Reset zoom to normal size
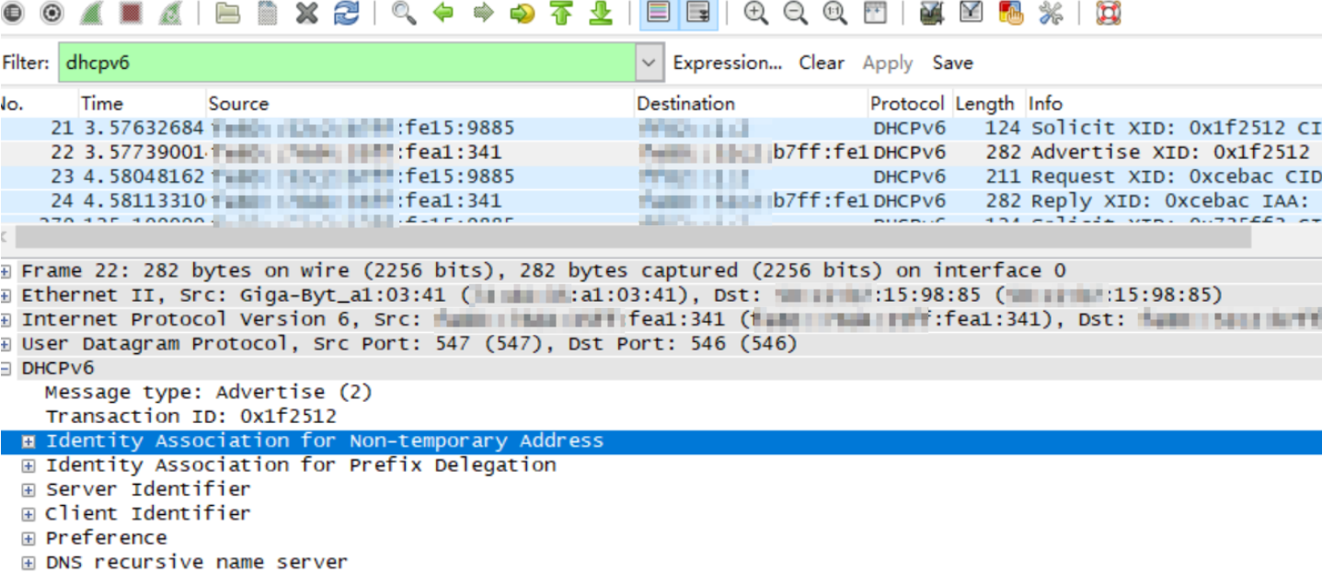The width and height of the screenshot is (1322, 573). 834,13
